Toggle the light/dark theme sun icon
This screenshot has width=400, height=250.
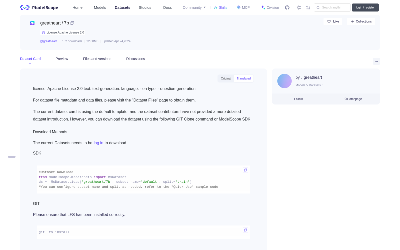[299, 7]
